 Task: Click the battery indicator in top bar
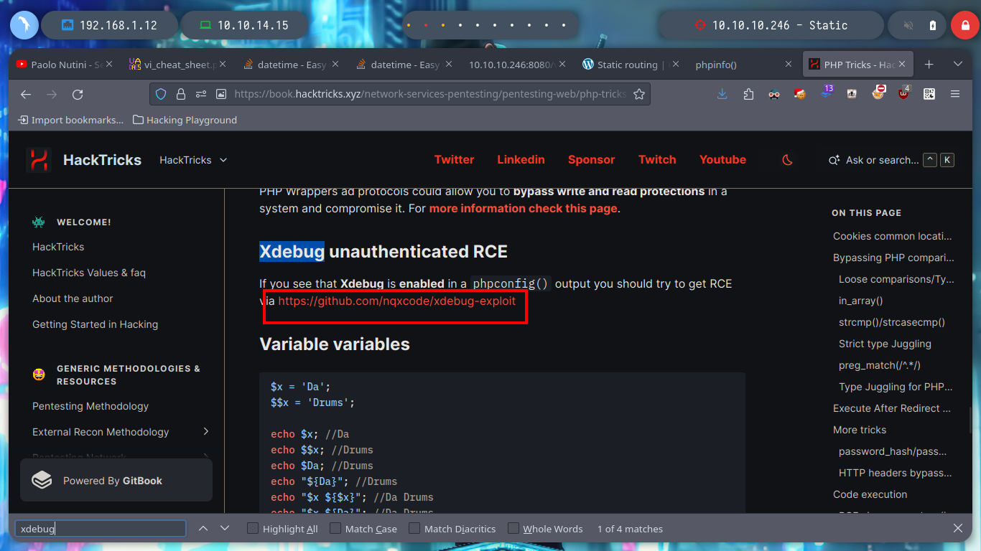(x=932, y=25)
